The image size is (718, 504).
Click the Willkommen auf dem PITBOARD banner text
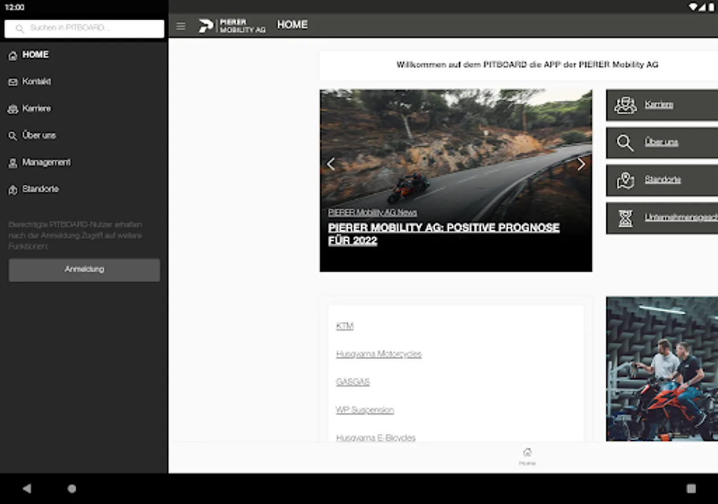click(527, 65)
